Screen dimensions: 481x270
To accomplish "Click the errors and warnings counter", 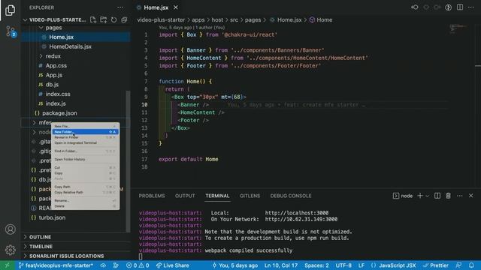I will 138,265.
